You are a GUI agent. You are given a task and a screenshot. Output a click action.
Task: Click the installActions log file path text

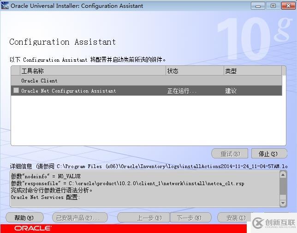click(172, 166)
